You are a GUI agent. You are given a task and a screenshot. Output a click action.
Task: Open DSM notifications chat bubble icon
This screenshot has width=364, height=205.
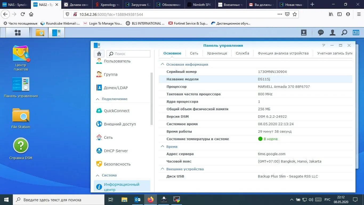pos(321,33)
